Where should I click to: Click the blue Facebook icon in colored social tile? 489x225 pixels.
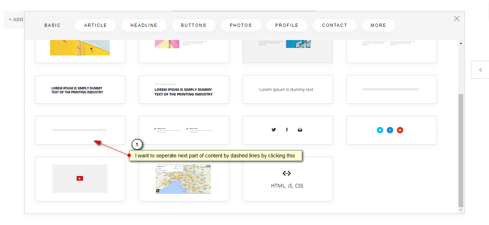coord(390,130)
